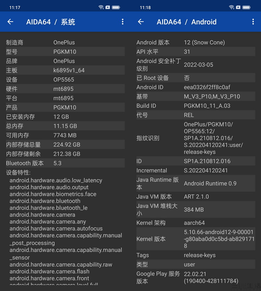The image size is (261, 291).
Task: Select the 硬件 mt6895 row
Action: [x=65, y=89]
